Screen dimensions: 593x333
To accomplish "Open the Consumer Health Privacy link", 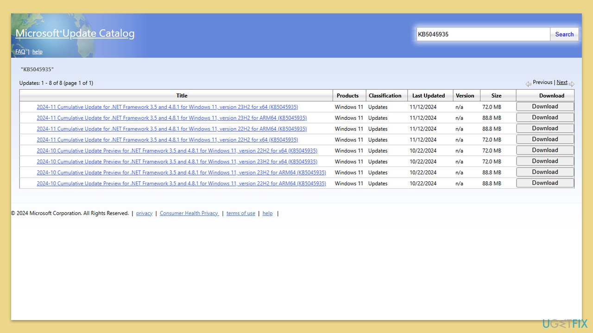I will (189, 213).
